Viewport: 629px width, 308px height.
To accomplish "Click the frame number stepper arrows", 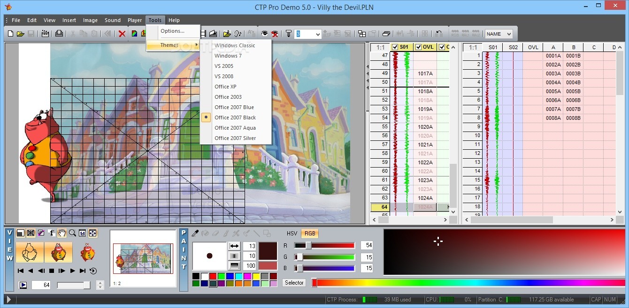I will coord(100,285).
